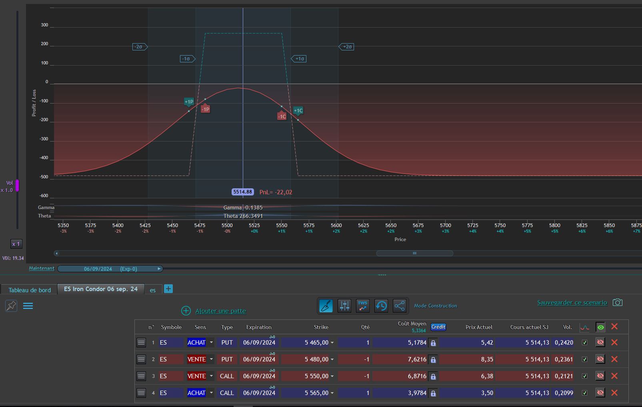This screenshot has height=407, width=642.
Task: Click the camera screenshot icon
Action: [x=617, y=303]
